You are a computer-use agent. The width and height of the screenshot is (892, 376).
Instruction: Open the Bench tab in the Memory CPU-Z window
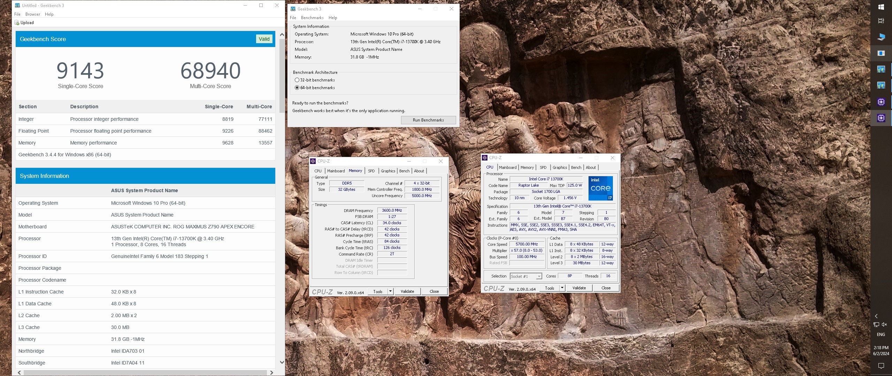click(404, 171)
